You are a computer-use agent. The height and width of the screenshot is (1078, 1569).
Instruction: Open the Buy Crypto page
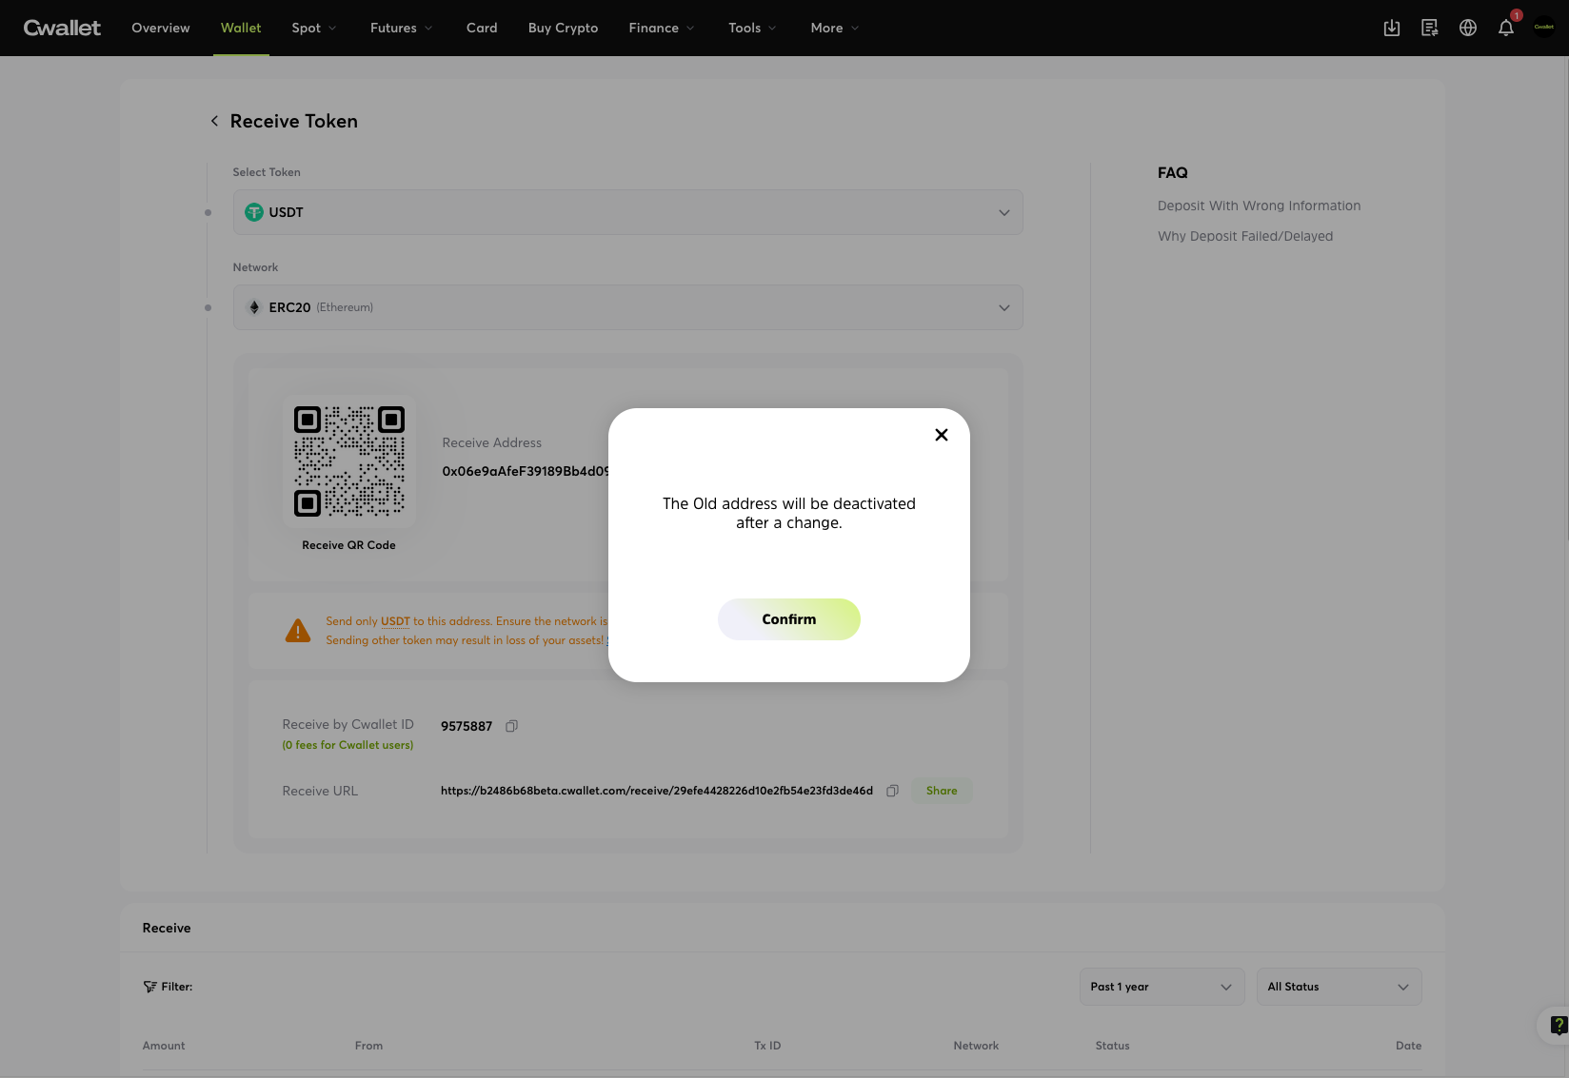[563, 28]
